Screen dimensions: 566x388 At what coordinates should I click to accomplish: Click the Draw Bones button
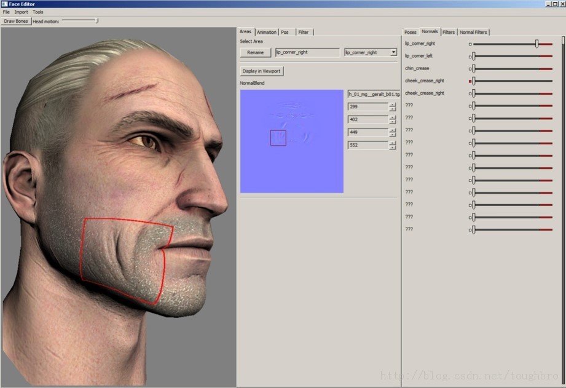16,22
